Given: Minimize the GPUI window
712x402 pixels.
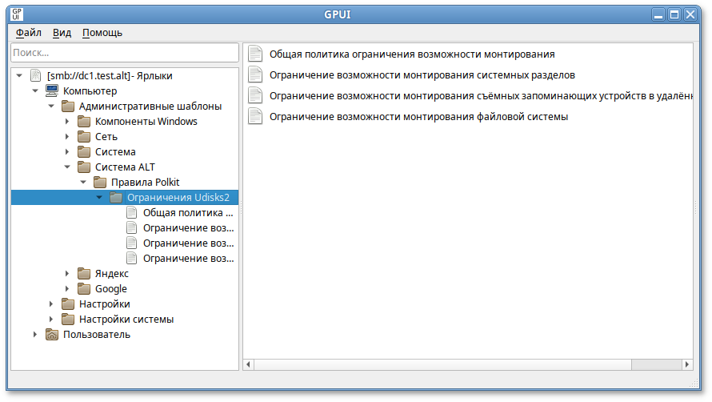Looking at the screenshot, I should [x=658, y=14].
